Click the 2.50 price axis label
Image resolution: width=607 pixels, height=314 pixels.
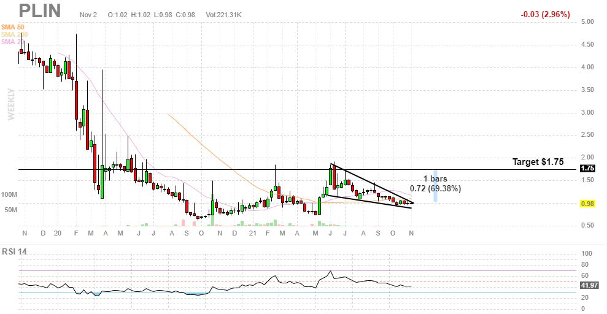click(587, 135)
